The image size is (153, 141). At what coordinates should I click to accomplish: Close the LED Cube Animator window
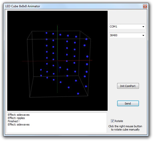(x=145, y=6)
